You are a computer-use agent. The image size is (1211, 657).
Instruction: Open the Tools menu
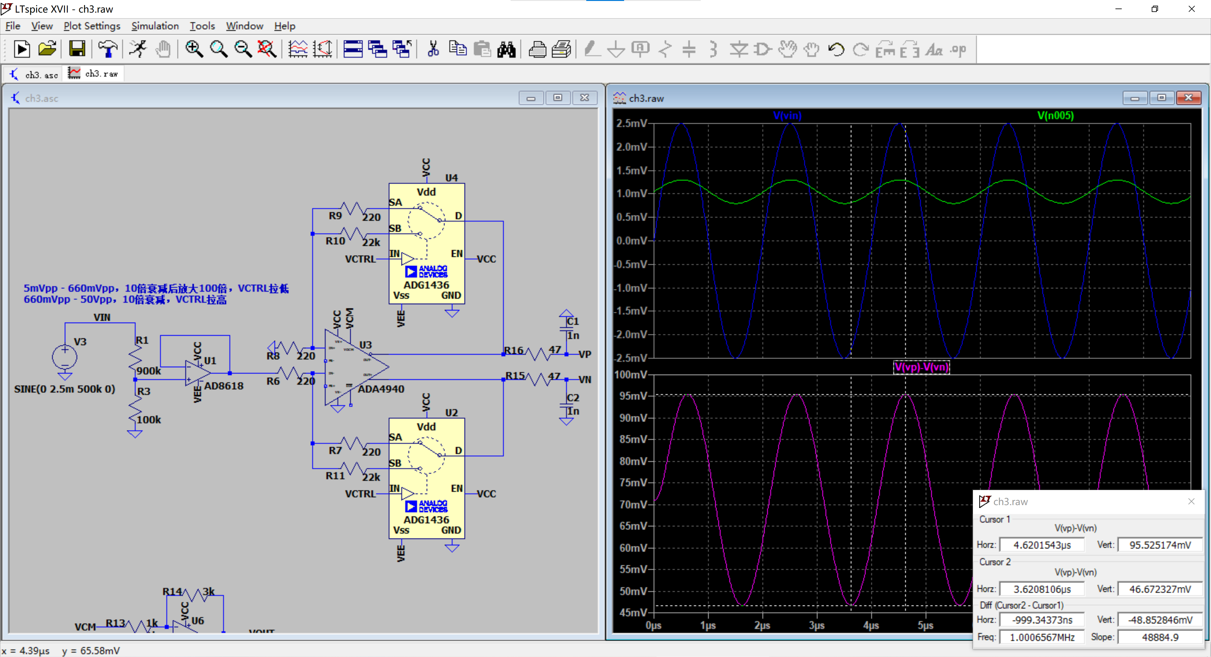202,26
